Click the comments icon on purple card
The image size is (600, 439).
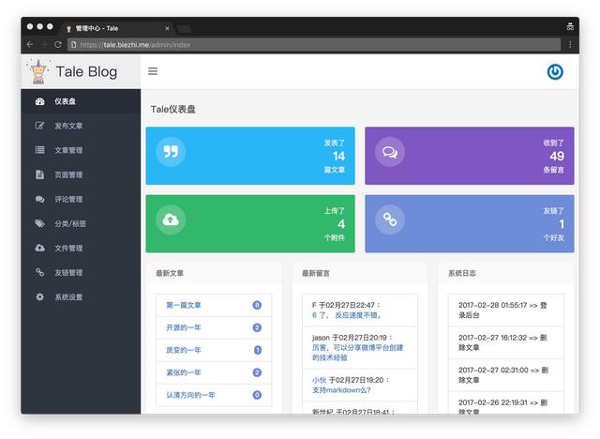coord(390,152)
